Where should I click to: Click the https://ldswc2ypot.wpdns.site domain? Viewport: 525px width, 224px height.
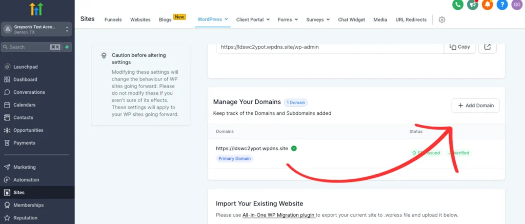252,148
